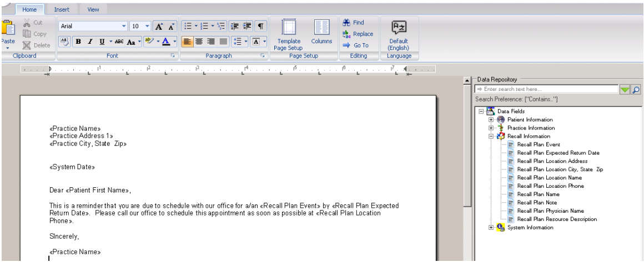Click the «Patient First Name» merge field
Viewport: 644px width, 262px height.
pos(98,190)
